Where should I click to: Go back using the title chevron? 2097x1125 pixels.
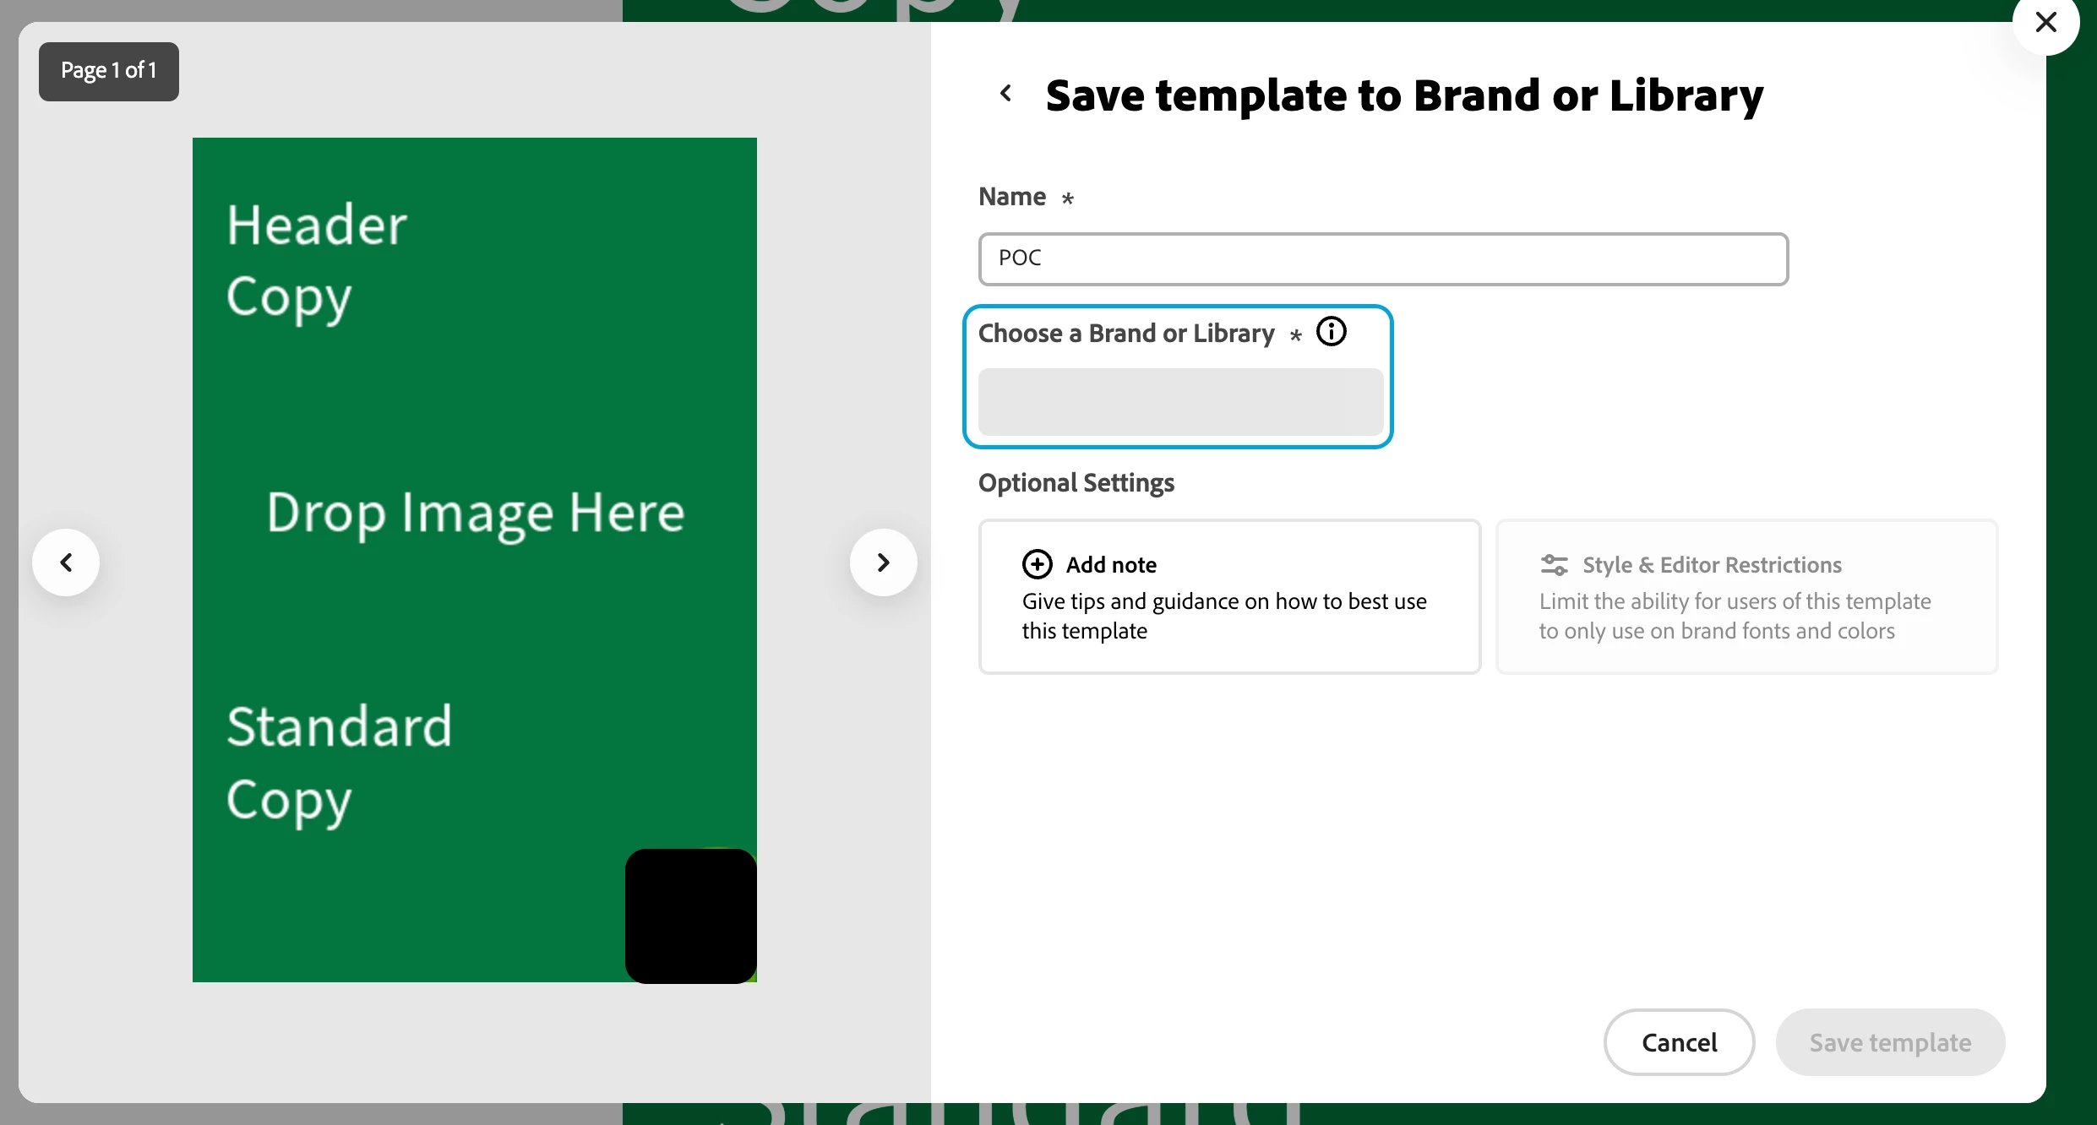pyautogui.click(x=1005, y=93)
